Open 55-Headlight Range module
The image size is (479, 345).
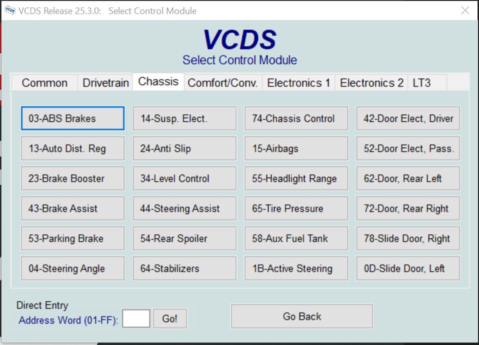[296, 178]
